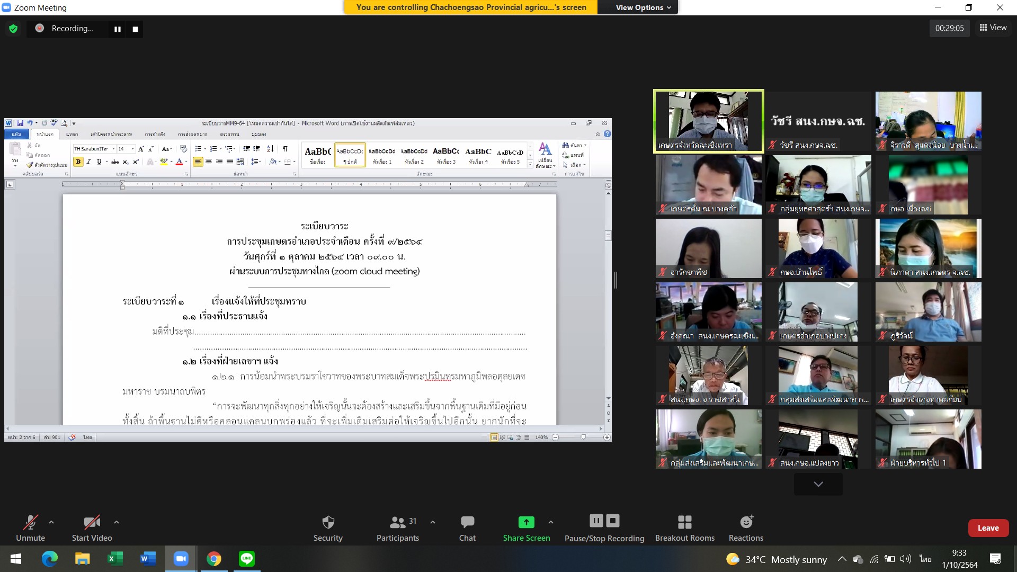Show more participants with down chevron
The image size is (1017, 572).
click(x=818, y=484)
